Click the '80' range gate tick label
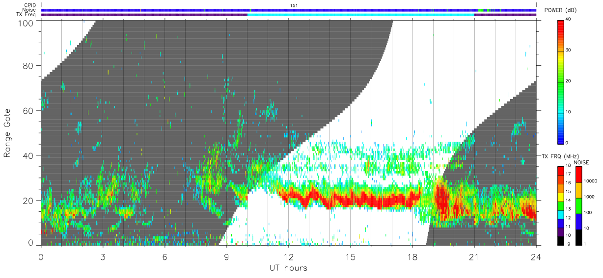 click(x=28, y=66)
